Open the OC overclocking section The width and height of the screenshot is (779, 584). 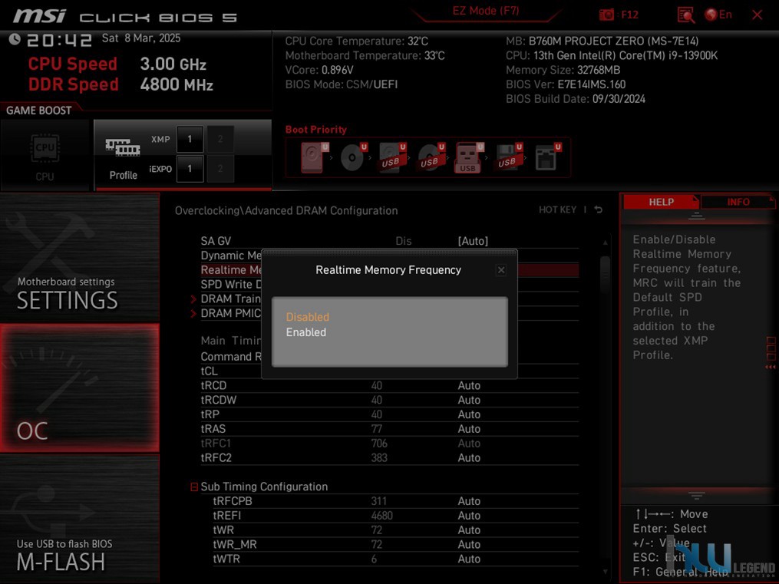pyautogui.click(x=80, y=388)
